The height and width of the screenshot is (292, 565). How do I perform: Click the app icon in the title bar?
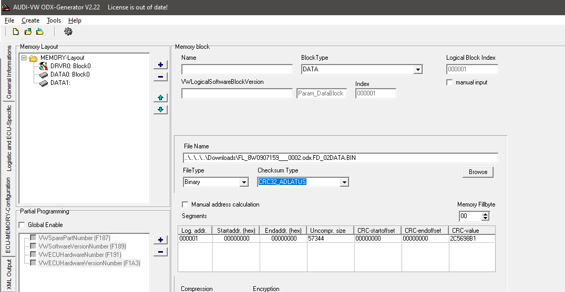coord(6,7)
